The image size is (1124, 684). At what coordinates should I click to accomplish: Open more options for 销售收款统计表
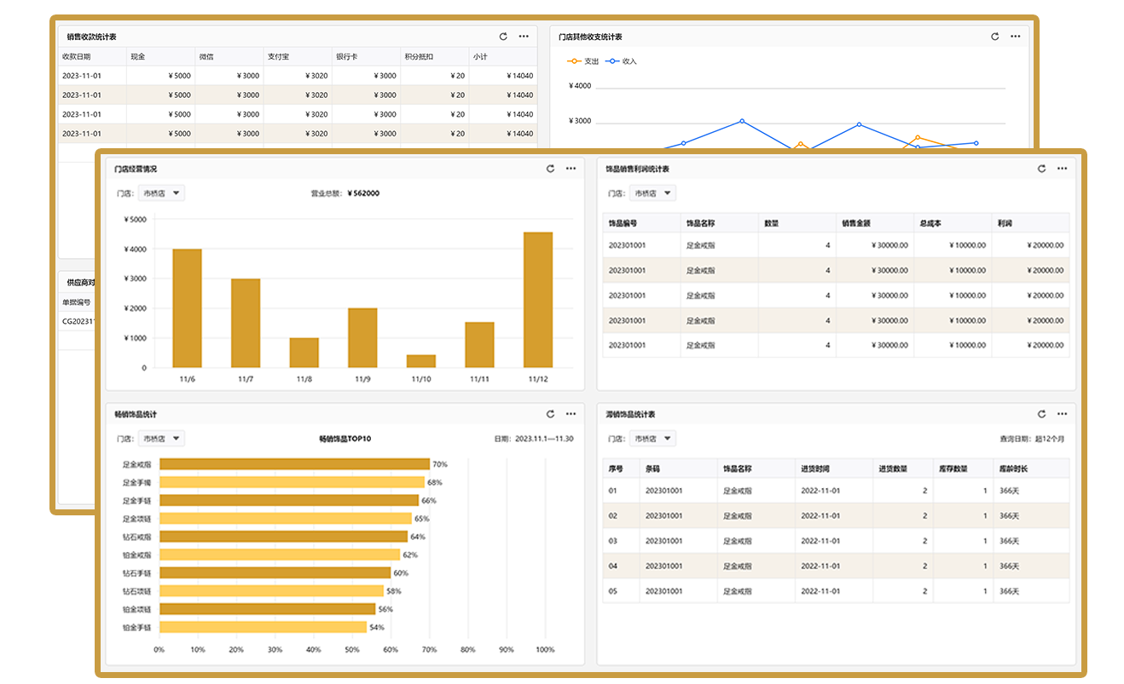tap(524, 37)
